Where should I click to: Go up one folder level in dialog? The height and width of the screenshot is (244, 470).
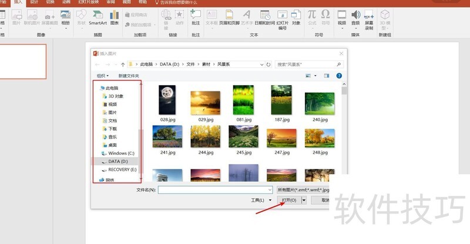pyautogui.click(x=123, y=65)
